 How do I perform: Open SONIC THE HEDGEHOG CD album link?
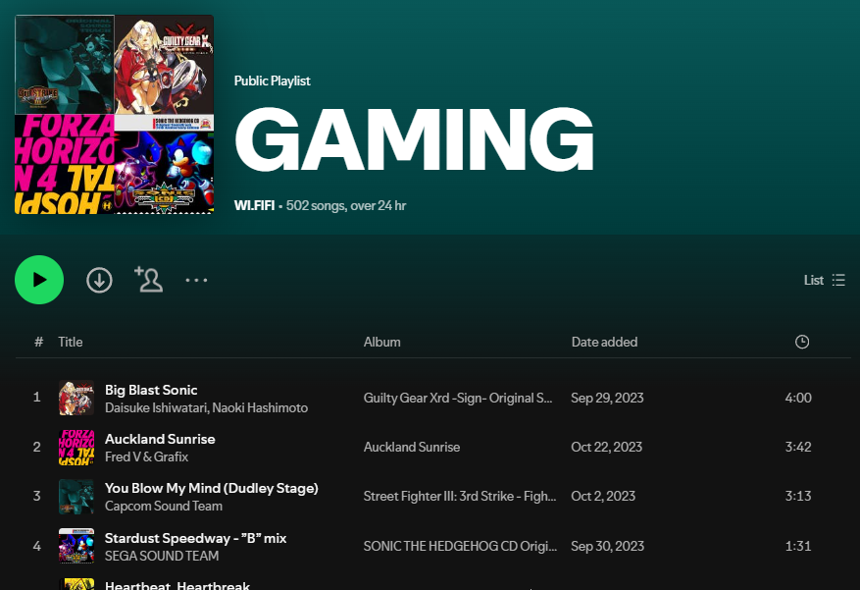(460, 546)
